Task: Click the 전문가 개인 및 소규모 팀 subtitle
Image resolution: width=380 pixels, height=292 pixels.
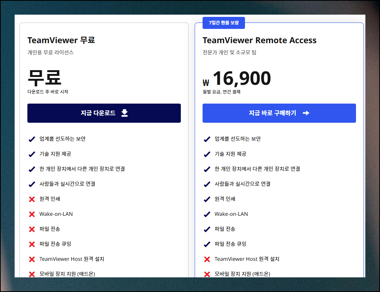Action: point(229,53)
